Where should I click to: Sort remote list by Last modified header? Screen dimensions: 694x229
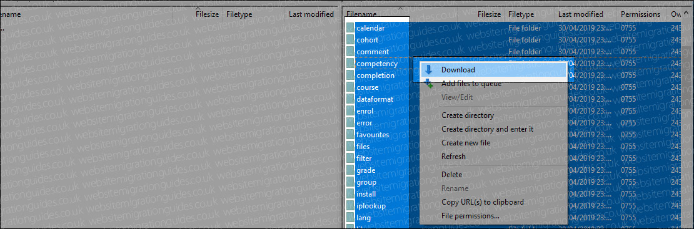581,14
